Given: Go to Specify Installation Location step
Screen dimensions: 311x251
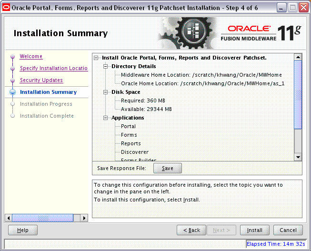Looking at the screenshot, I should [54, 68].
